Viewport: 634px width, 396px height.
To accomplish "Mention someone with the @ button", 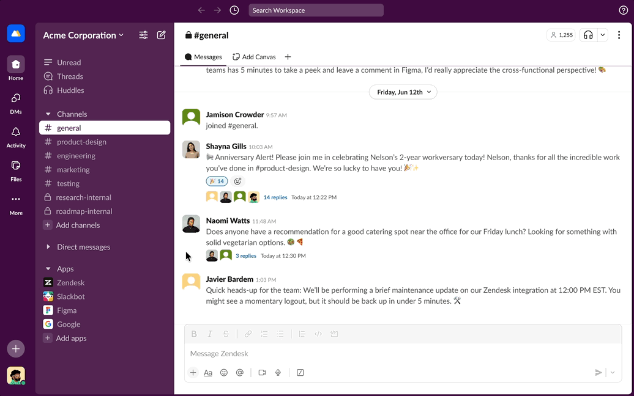I will click(240, 373).
